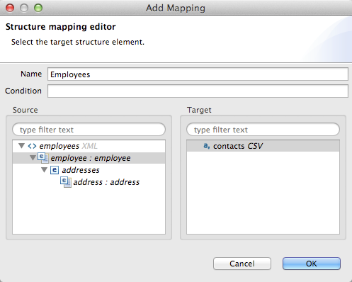Collapse the employee : employee node

click(x=33, y=157)
